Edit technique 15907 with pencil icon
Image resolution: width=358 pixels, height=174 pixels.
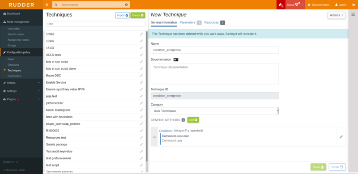(x=141, y=41)
